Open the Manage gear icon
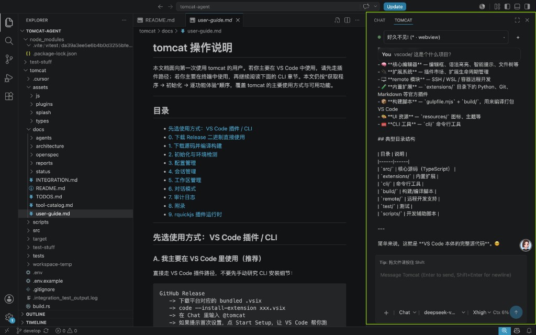Image resolution: width=536 pixels, height=335 pixels. (x=9, y=318)
